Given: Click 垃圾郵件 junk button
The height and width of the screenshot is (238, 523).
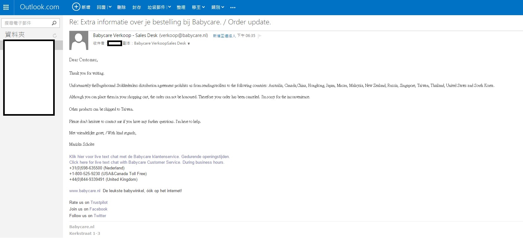Looking at the screenshot, I should tap(156, 7).
